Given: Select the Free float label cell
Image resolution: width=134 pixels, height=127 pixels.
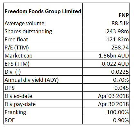Looking at the screenshot, I should 43,39.
